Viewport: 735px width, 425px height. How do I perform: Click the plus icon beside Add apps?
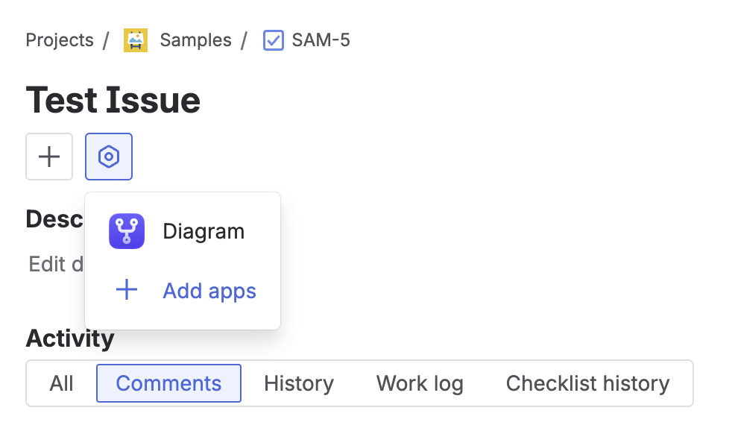[127, 291]
